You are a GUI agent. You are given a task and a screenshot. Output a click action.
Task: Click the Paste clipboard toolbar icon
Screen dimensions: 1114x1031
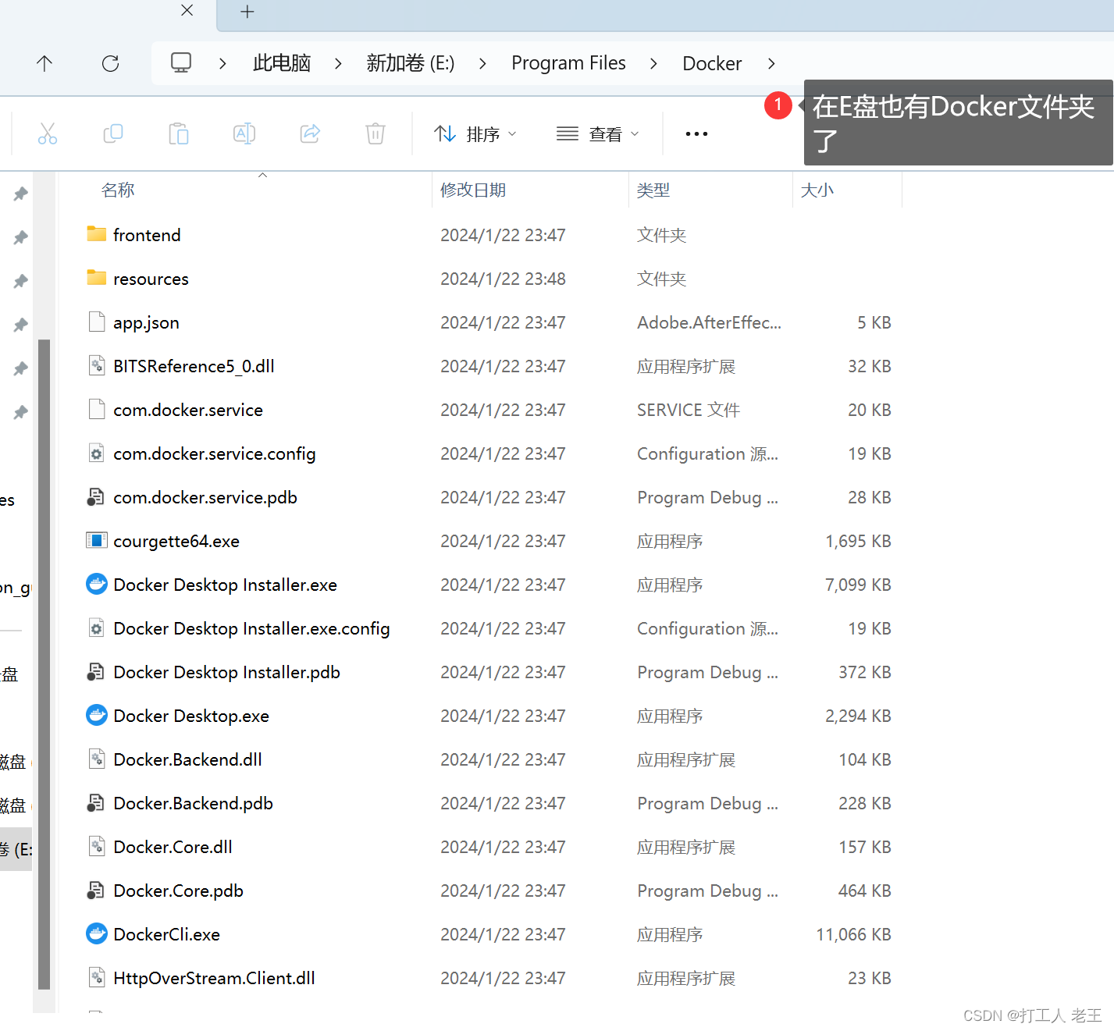click(179, 133)
